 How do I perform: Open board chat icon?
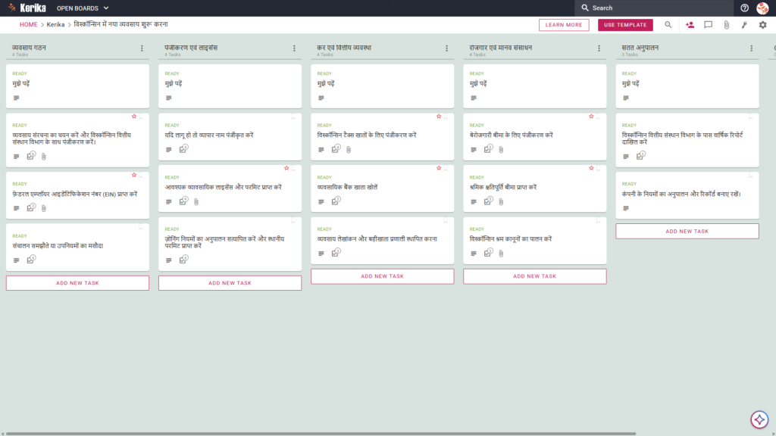tap(709, 25)
